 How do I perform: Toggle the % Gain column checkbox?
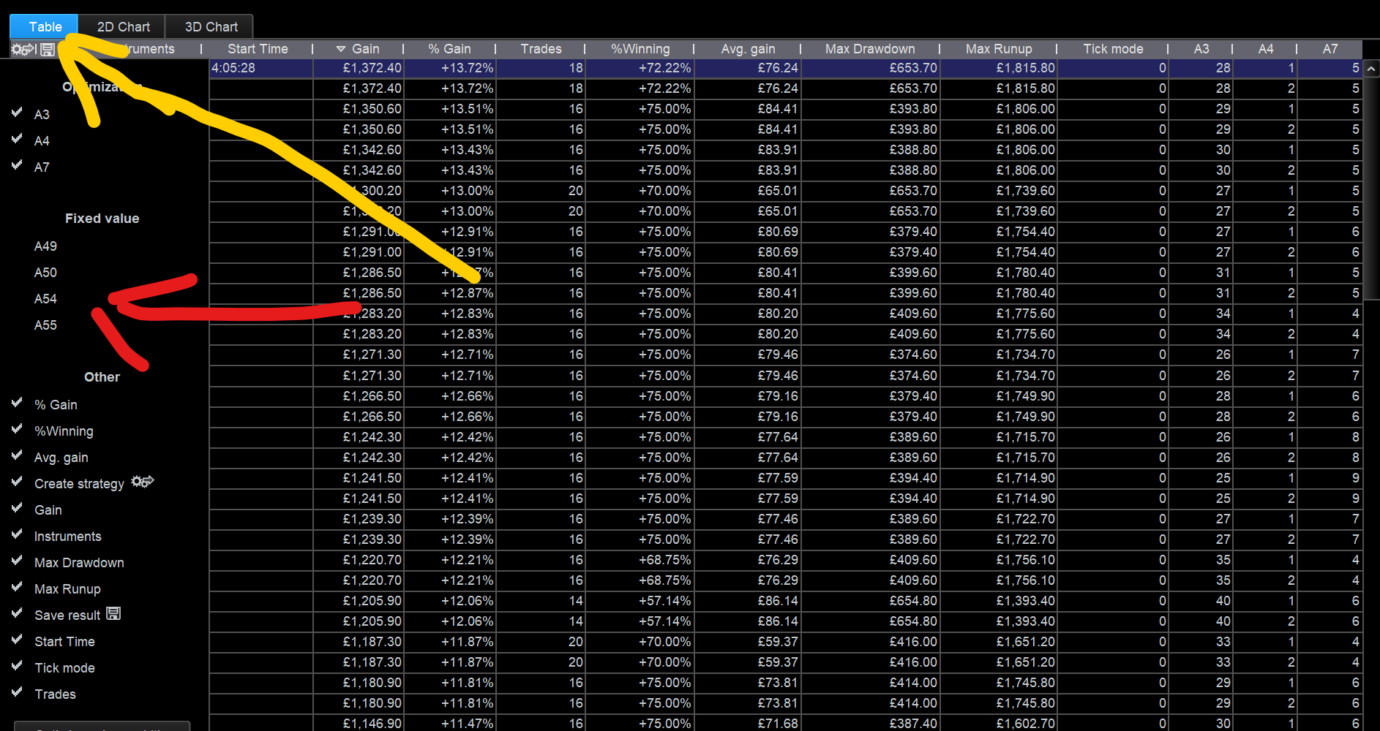(x=17, y=403)
